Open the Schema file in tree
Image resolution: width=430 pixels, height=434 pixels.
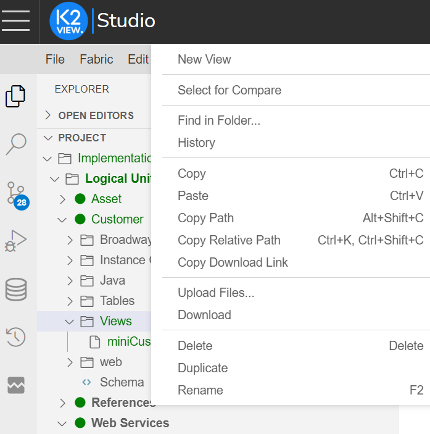122,382
